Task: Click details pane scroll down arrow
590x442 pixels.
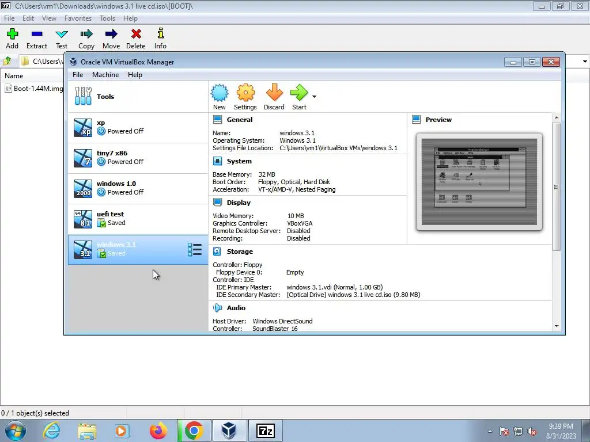Action: coord(557,326)
